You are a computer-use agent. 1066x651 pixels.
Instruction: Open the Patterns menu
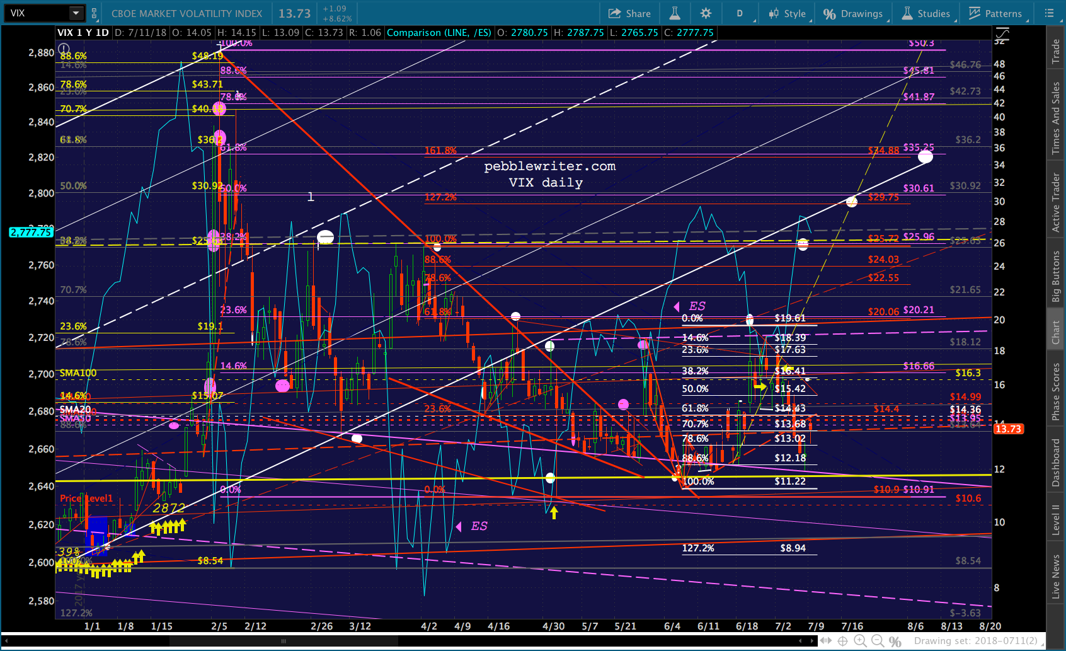(x=996, y=13)
